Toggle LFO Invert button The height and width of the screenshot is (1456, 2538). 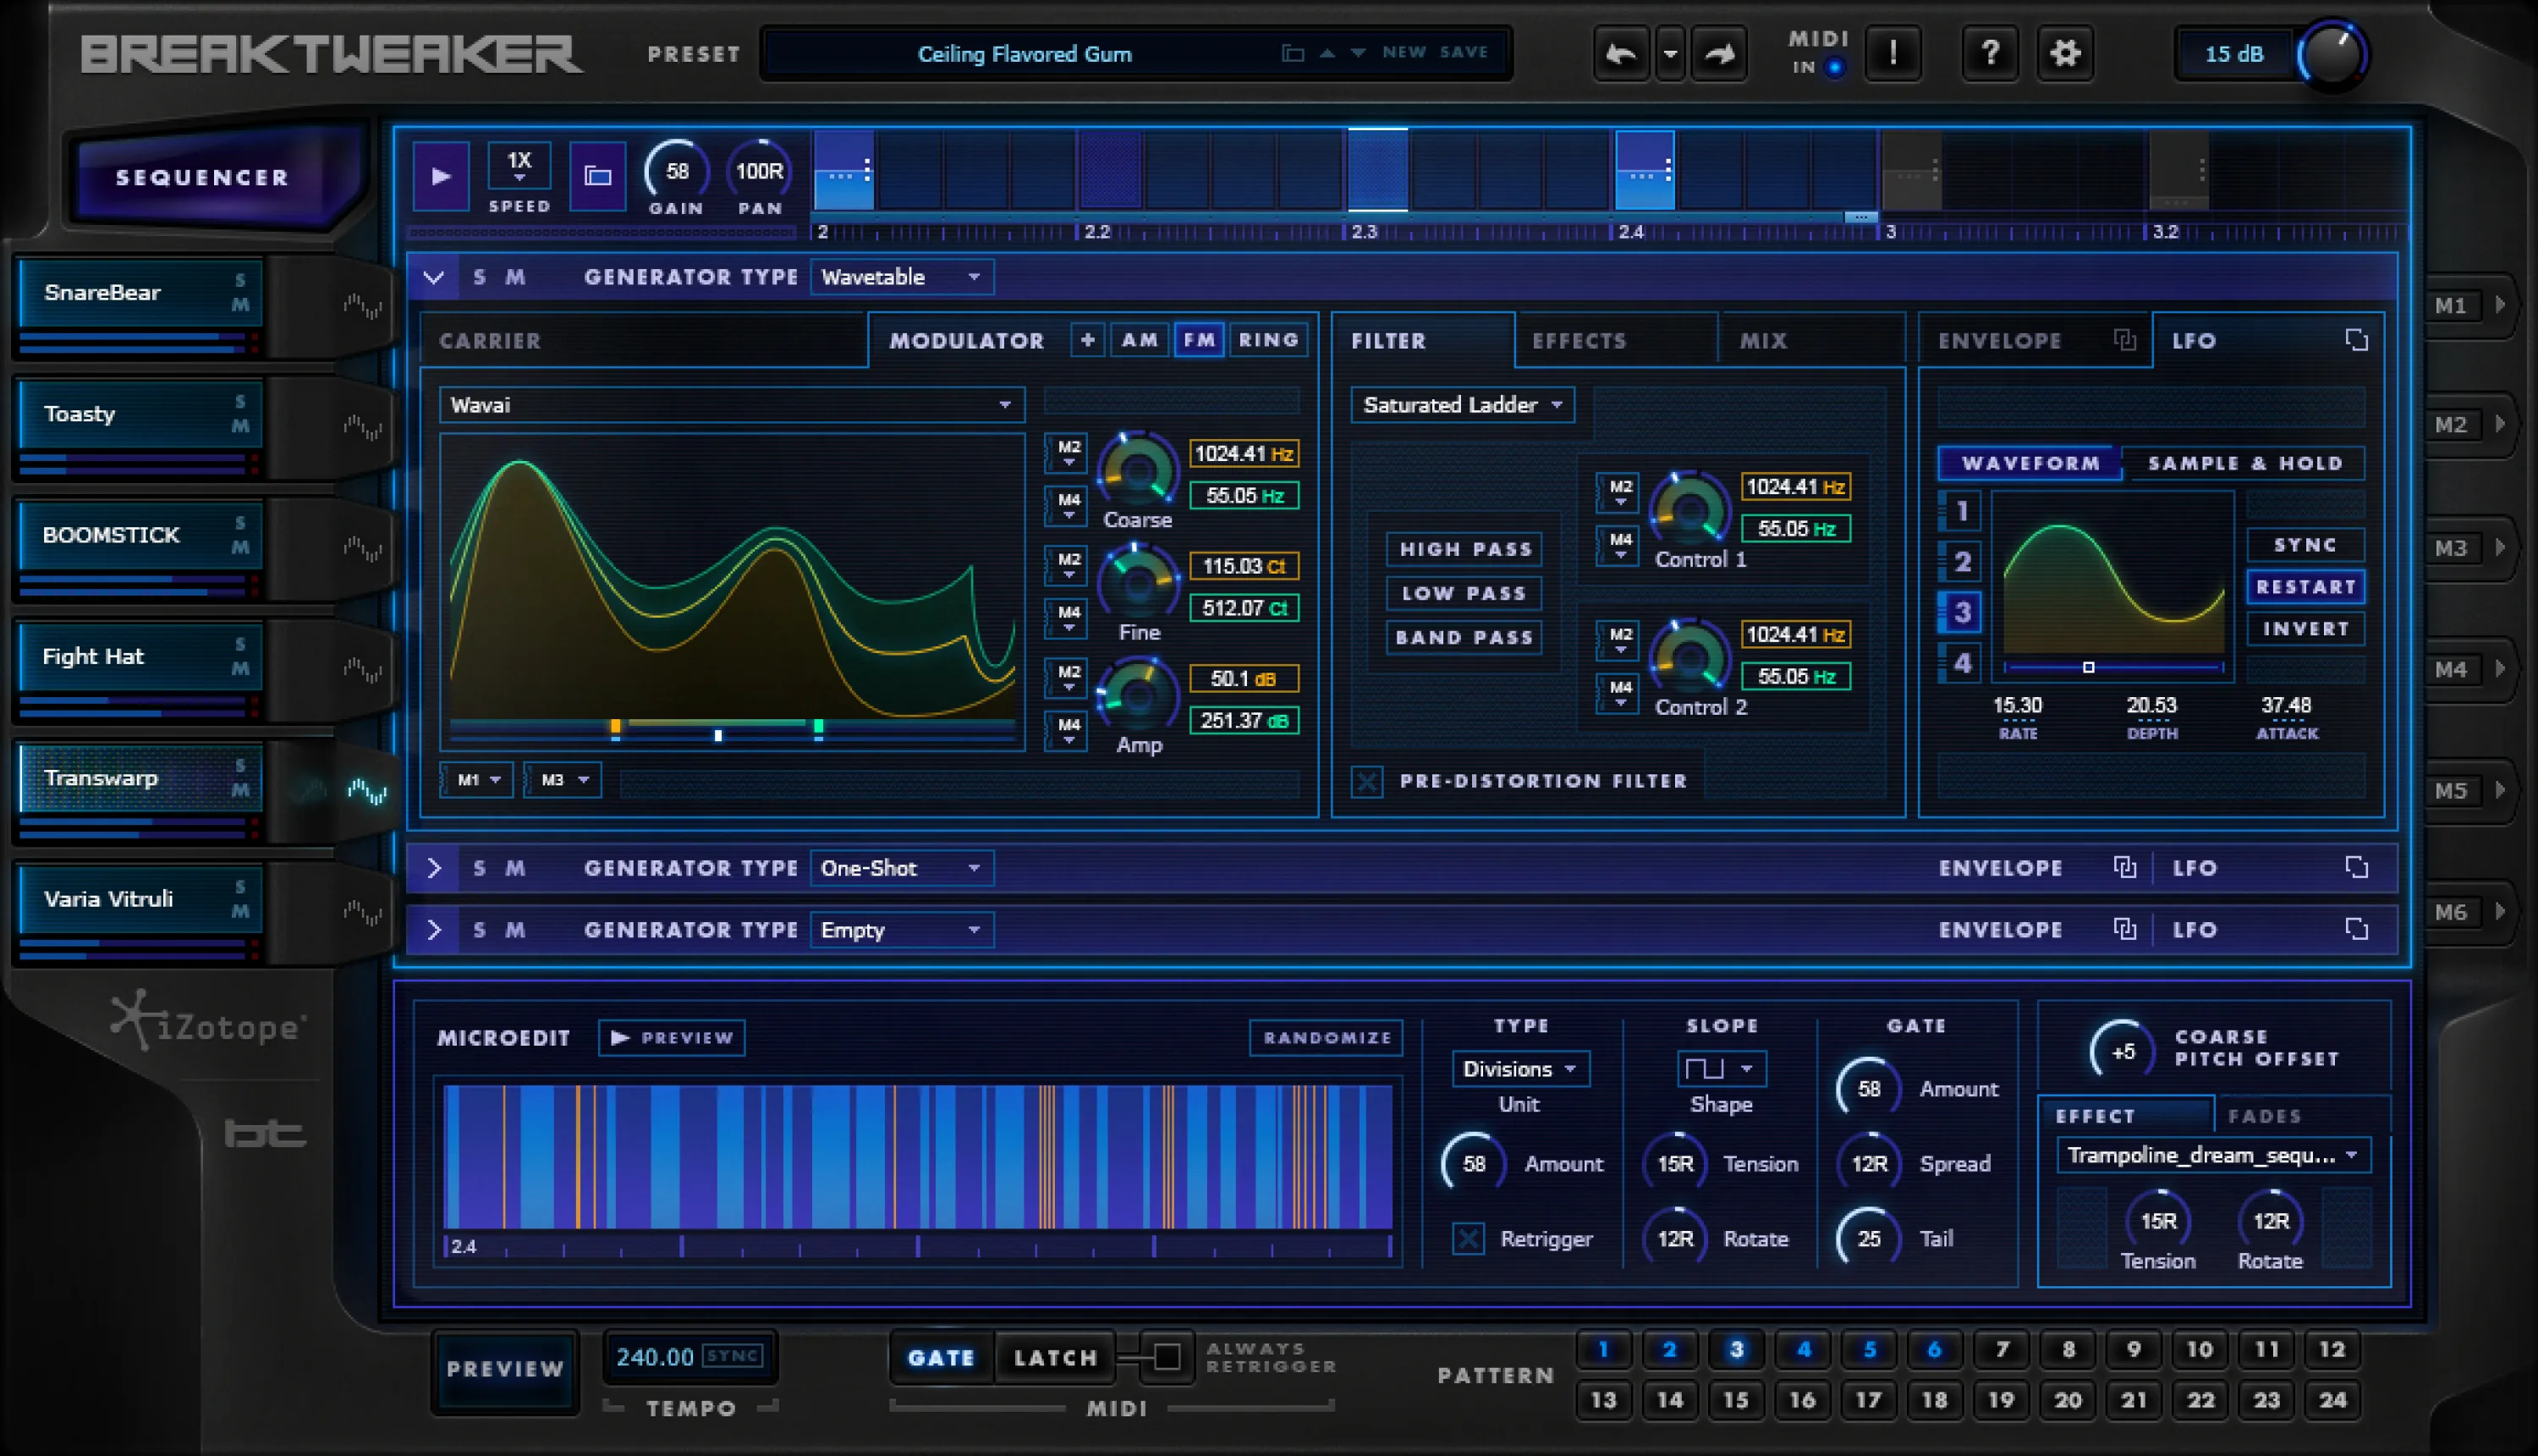[2305, 629]
